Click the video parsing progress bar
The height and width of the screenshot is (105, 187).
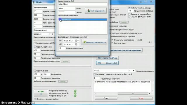[x=62, y=86]
